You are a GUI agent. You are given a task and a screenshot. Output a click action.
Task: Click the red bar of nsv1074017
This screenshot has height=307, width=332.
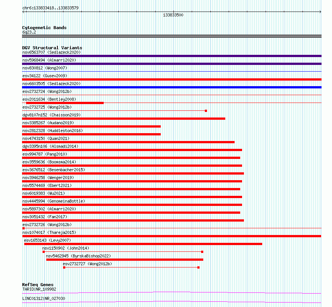point(172,236)
